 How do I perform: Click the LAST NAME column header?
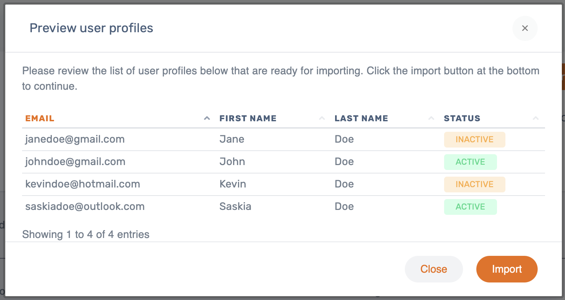pyautogui.click(x=361, y=118)
